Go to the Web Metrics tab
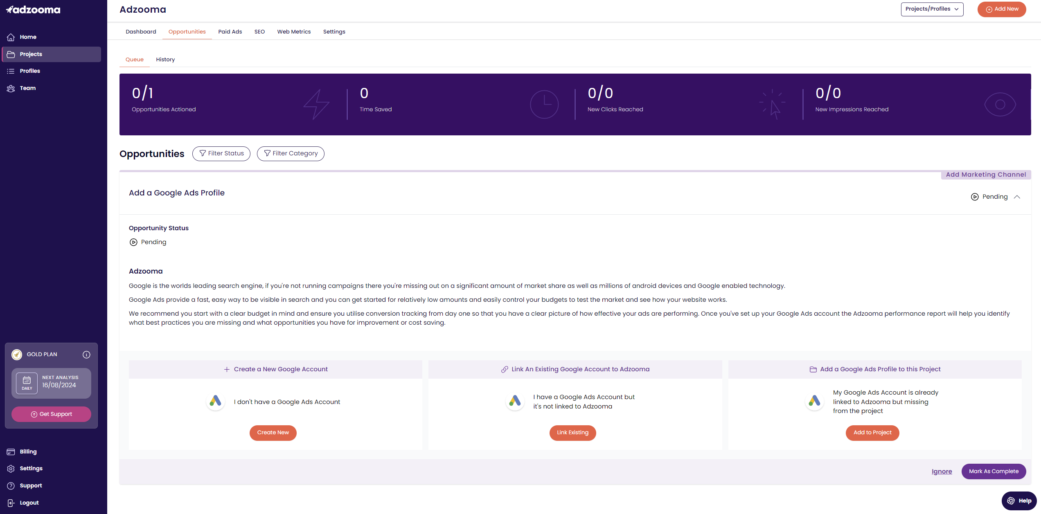The width and height of the screenshot is (1041, 514). [294, 31]
